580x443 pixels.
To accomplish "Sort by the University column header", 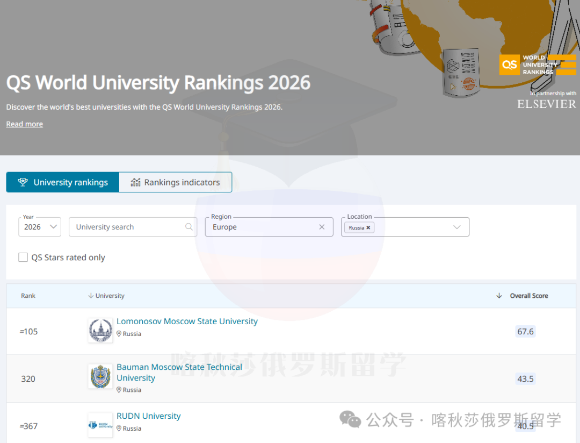I will [x=106, y=296].
